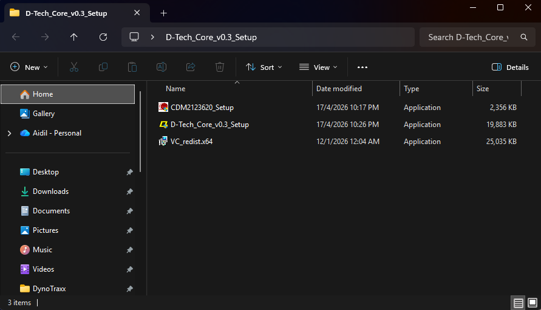Sort files by Date modified column

click(x=339, y=89)
